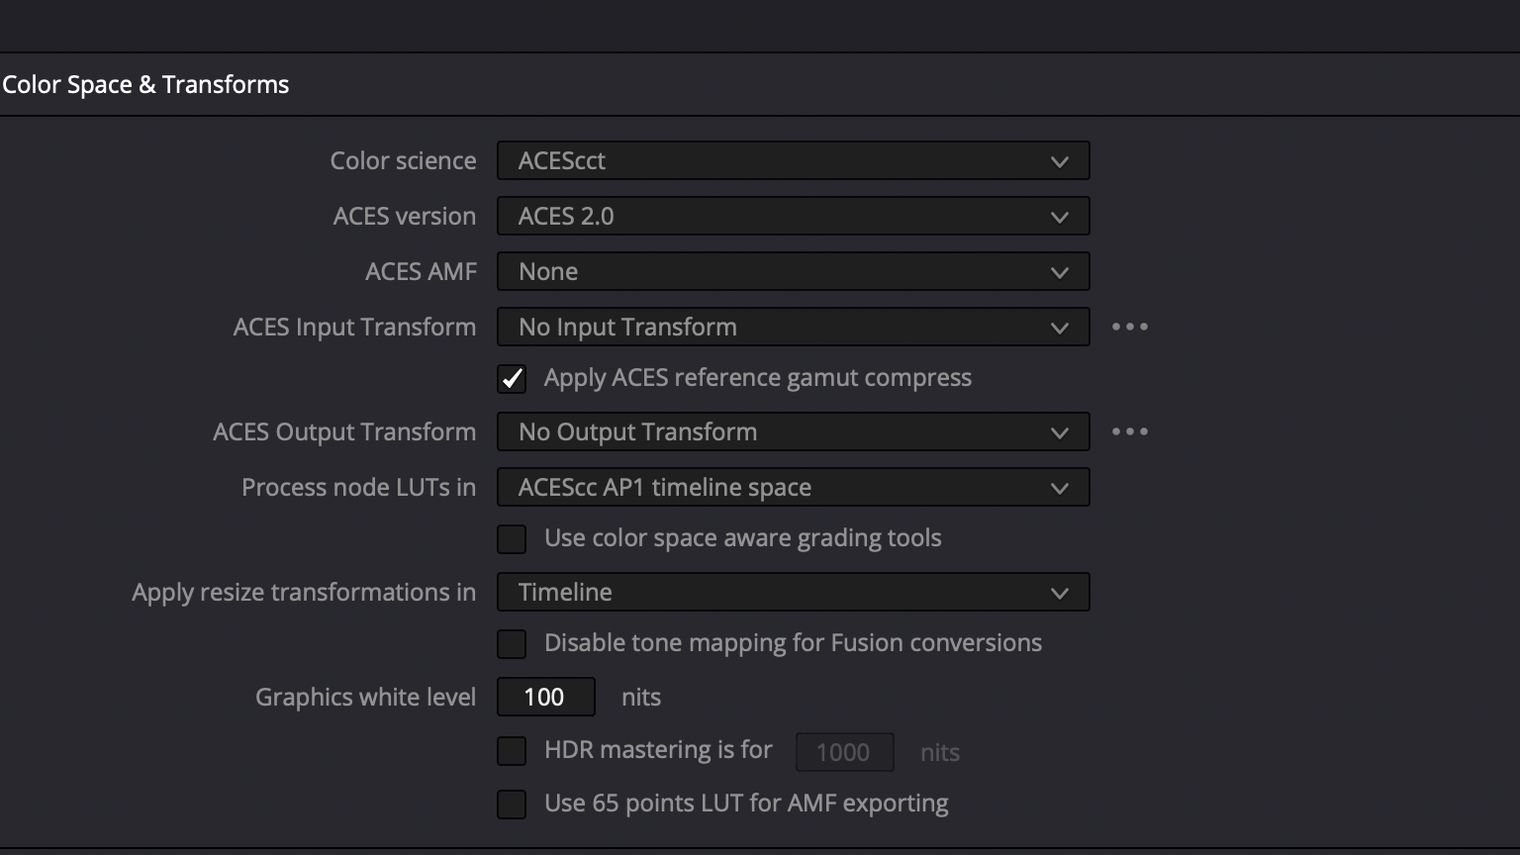
Task: Uncheck Apply ACES reference gamut compress
Action: [x=512, y=379]
